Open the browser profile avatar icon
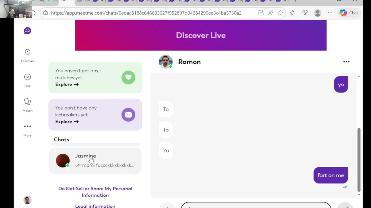 point(318,13)
